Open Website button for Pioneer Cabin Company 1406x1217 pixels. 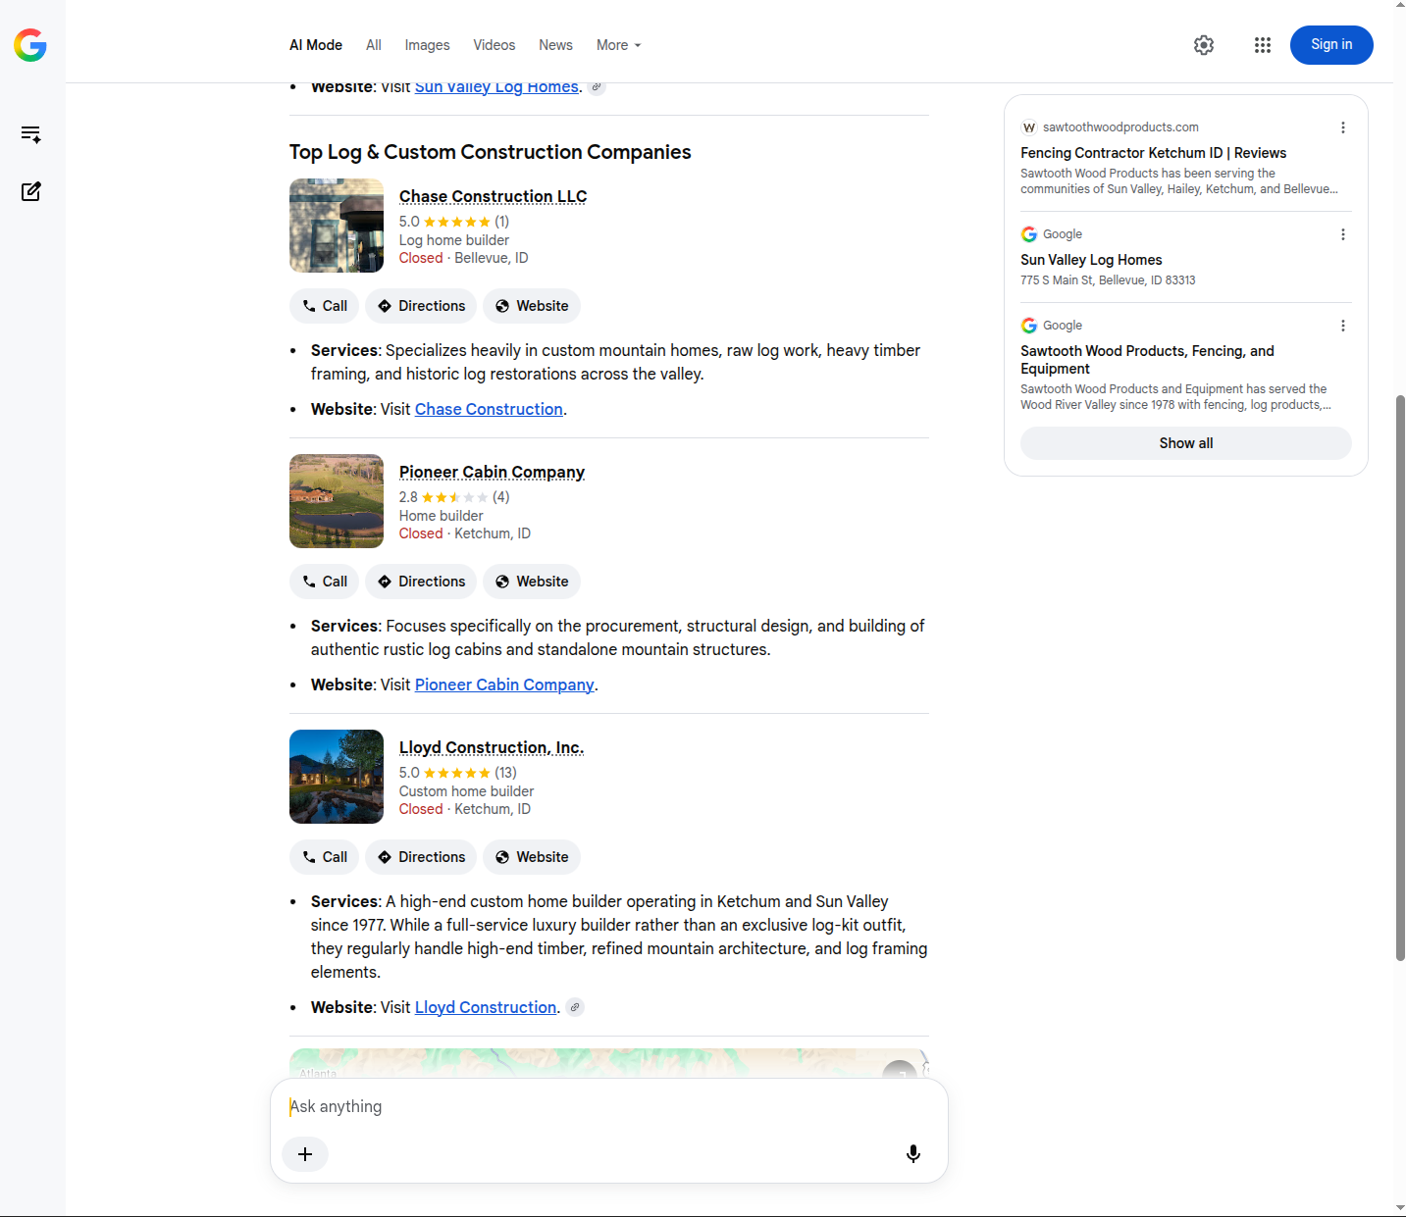coord(532,582)
